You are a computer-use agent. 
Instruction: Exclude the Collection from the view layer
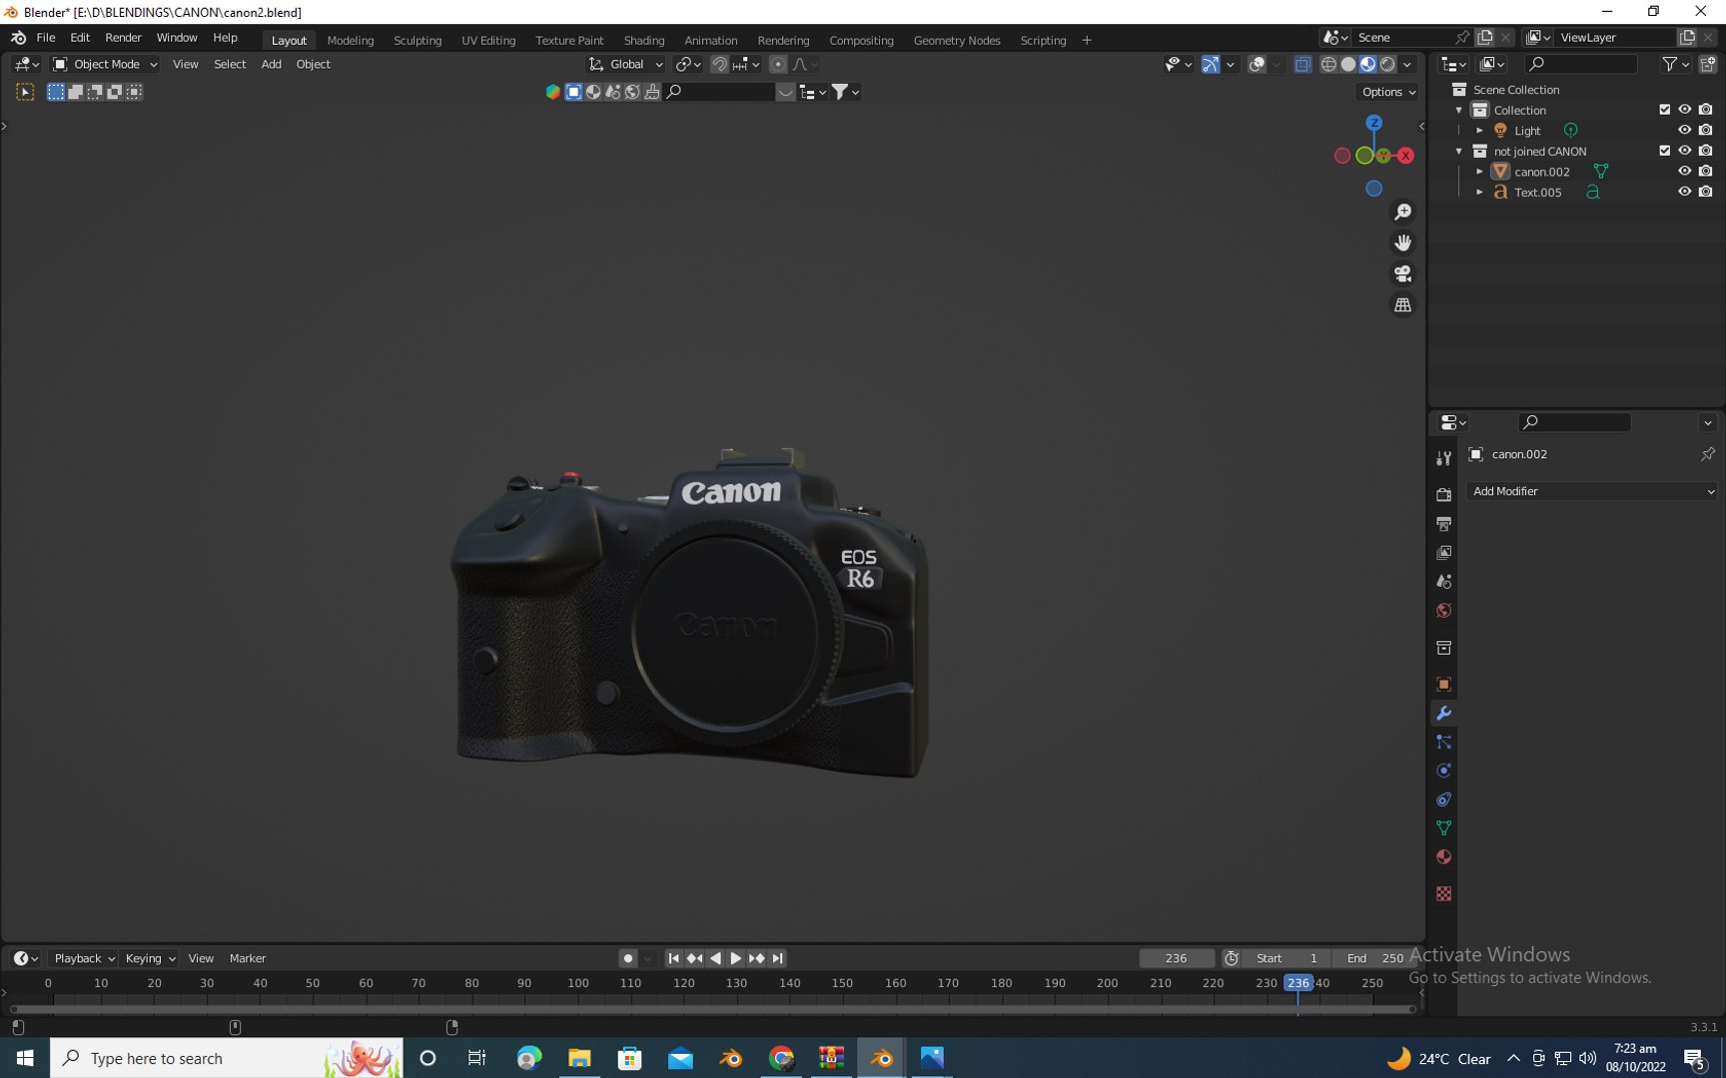click(1664, 110)
